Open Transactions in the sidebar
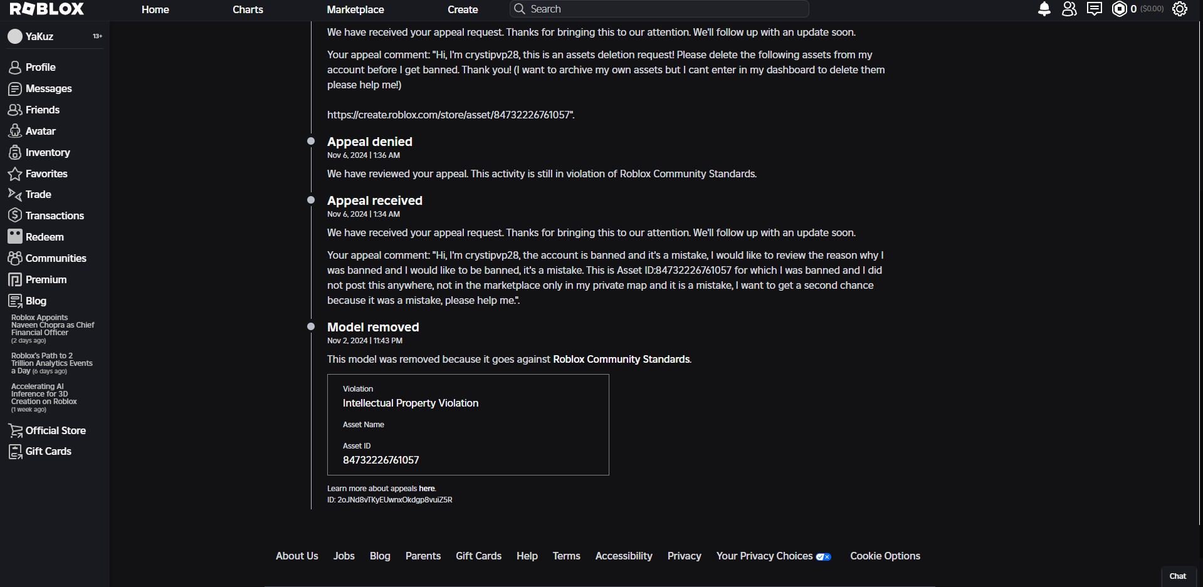Screen dimensions: 1203x587 (55, 216)
